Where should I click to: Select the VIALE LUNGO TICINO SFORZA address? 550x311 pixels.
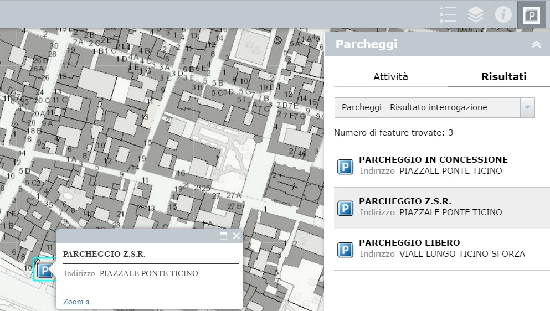tap(462, 254)
